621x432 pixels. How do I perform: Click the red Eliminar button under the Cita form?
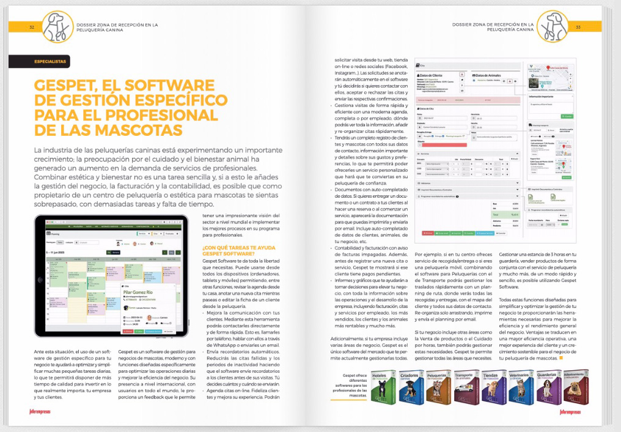tap(428, 233)
